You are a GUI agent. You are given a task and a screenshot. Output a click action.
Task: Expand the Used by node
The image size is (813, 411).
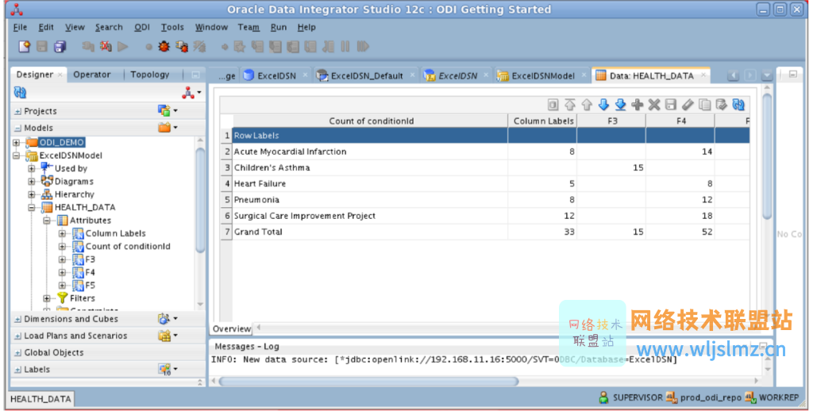point(32,168)
